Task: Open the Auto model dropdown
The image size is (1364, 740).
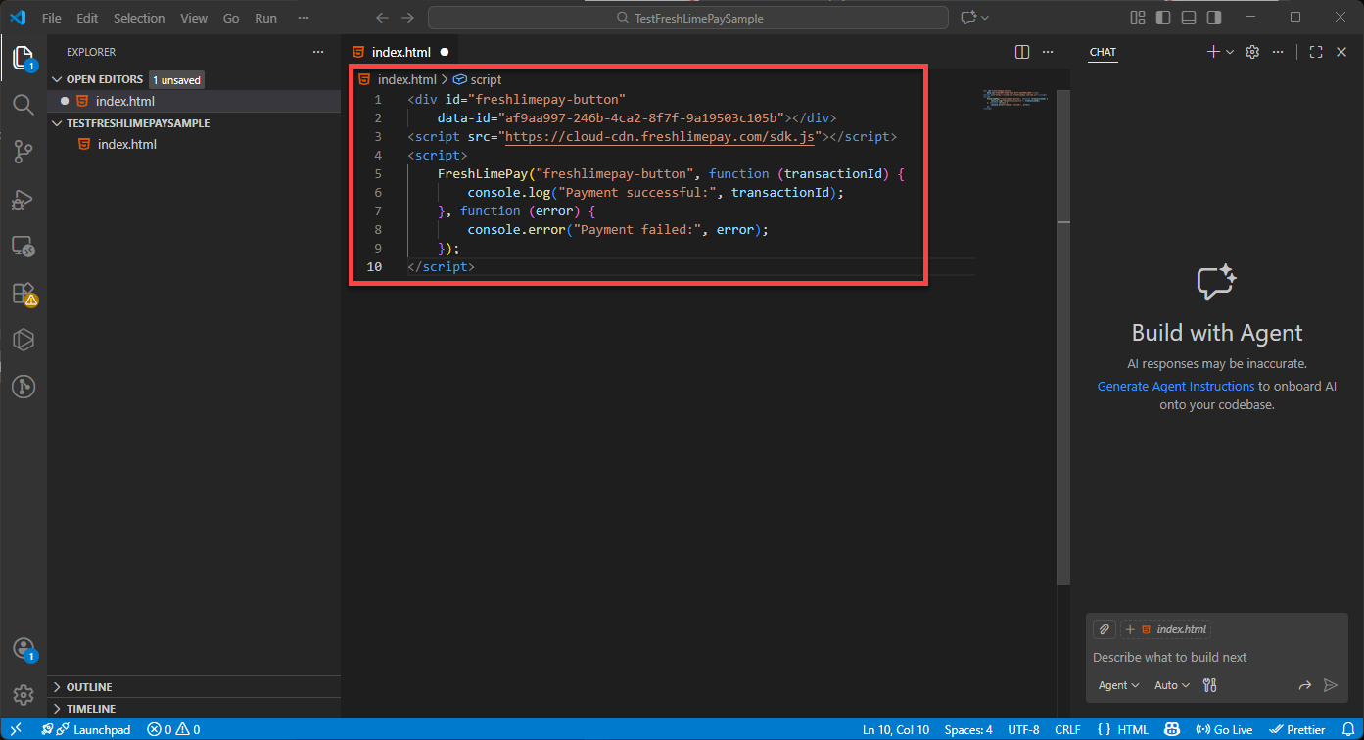Action: click(1172, 685)
